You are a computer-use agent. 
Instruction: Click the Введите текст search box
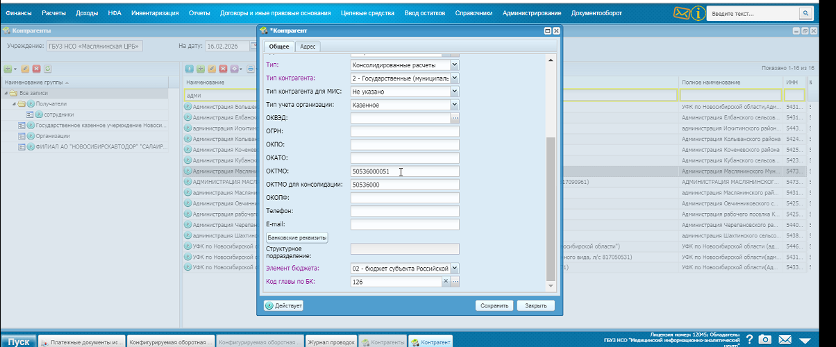coord(753,13)
